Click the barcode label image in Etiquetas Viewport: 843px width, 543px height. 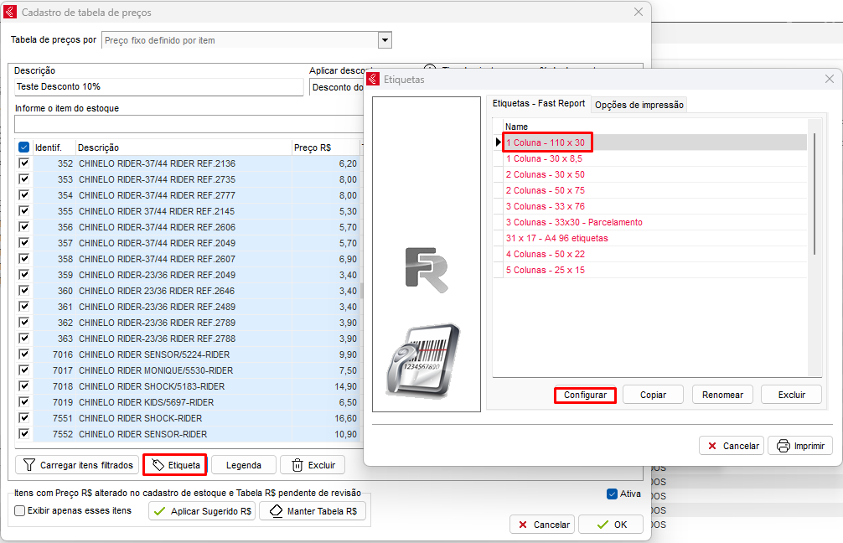click(423, 360)
